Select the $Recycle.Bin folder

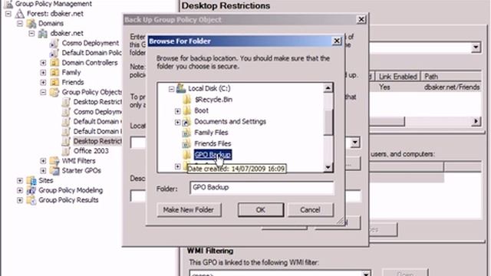click(x=213, y=100)
